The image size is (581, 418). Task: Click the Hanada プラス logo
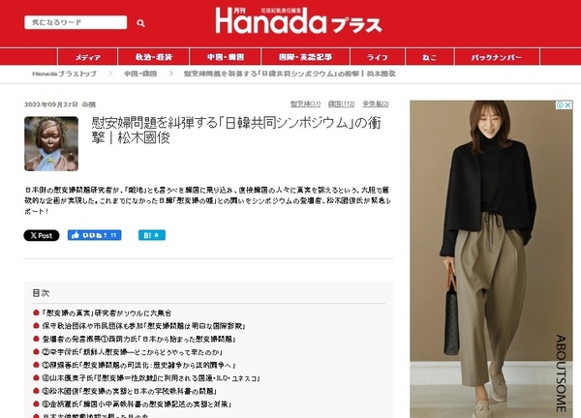pyautogui.click(x=298, y=21)
